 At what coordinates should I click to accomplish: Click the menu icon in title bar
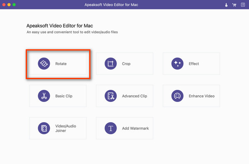tap(243, 5)
